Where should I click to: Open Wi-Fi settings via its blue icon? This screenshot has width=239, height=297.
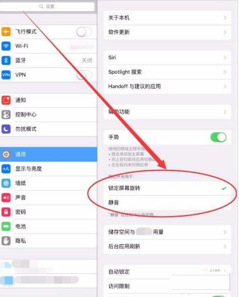pos(6,46)
